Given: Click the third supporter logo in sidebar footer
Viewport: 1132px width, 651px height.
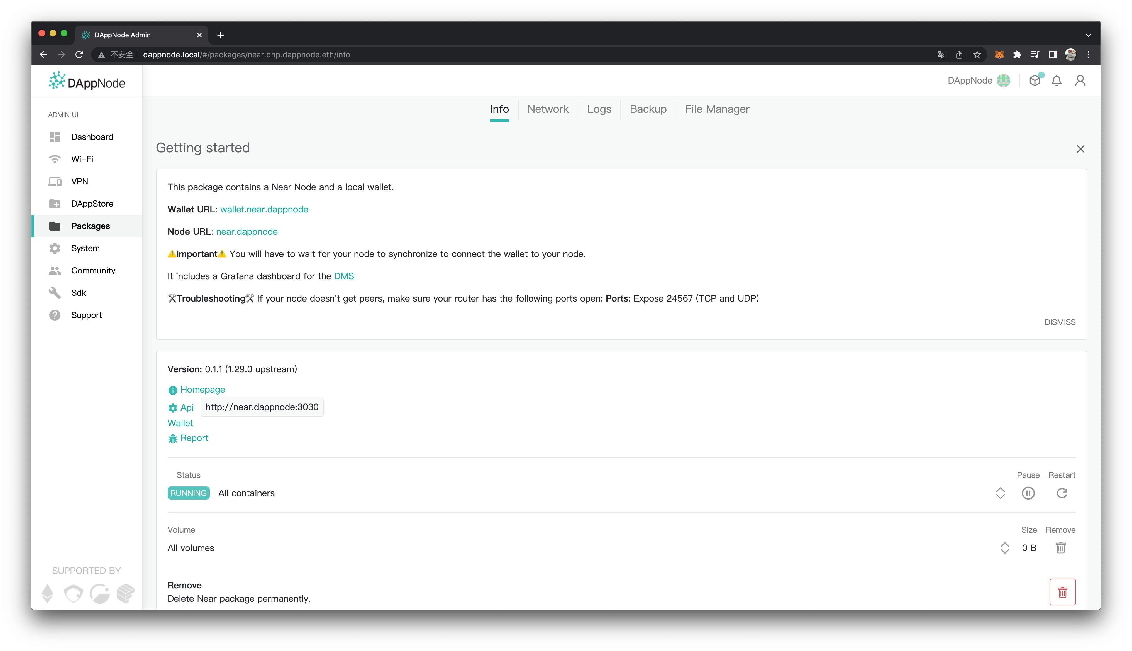Looking at the screenshot, I should [99, 594].
